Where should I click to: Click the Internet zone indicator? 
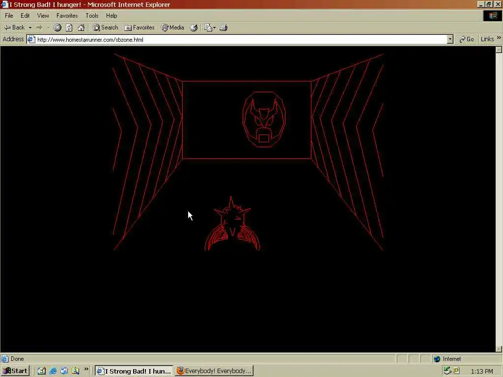tap(447, 359)
